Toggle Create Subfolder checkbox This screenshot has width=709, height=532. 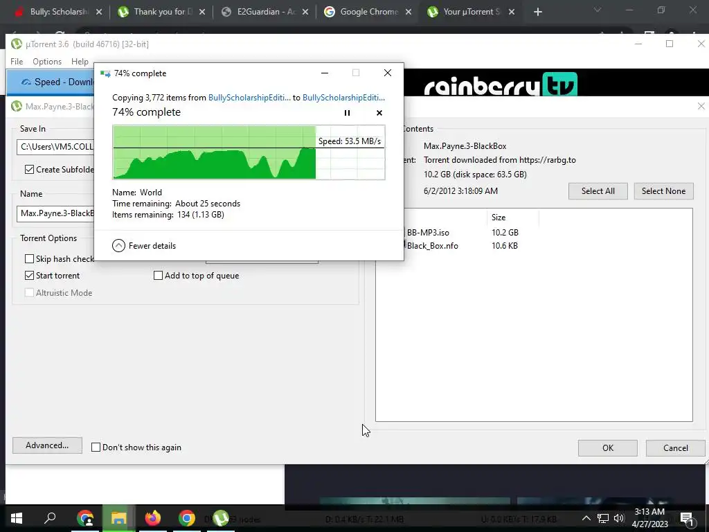[29, 169]
